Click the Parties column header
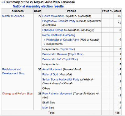 72,11
